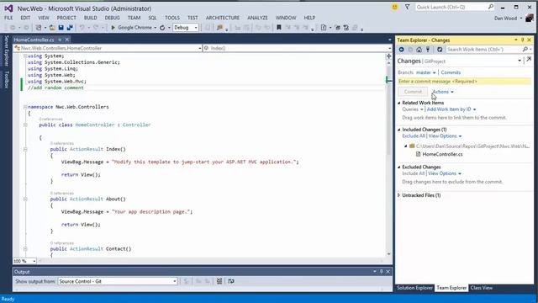Collapse the Excluded Changes section
The image size is (538, 303).
[x=399, y=167]
